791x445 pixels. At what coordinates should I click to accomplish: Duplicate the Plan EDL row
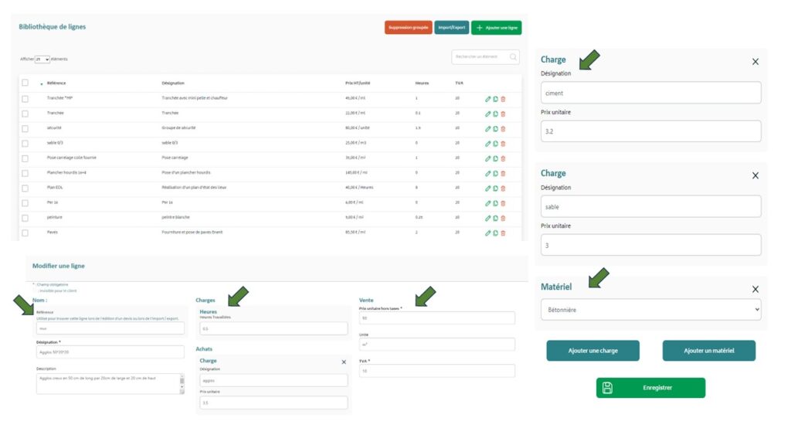[x=495, y=189]
